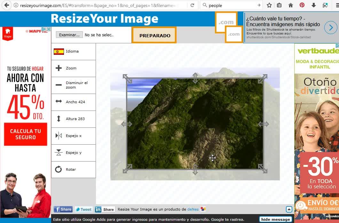Click Examinar to browse for a file

pyautogui.click(x=69, y=35)
